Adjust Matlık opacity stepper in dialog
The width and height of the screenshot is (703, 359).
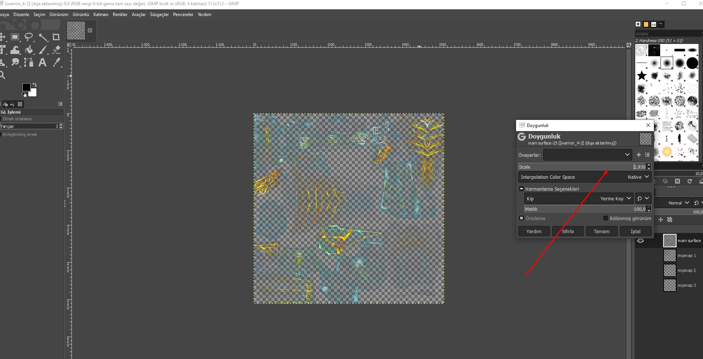tap(649, 209)
